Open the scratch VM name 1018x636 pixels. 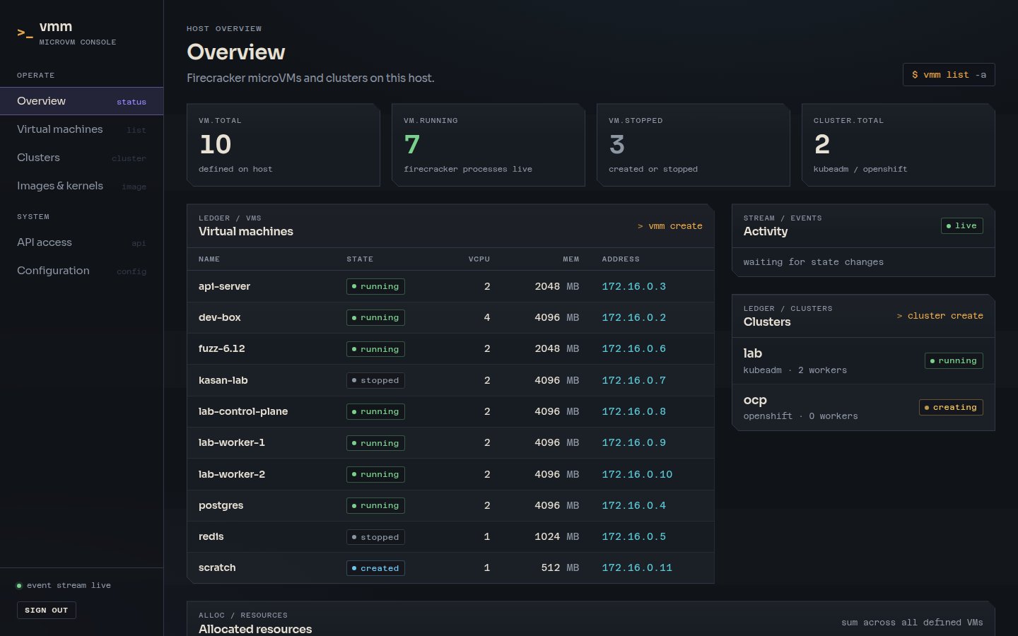tap(217, 567)
